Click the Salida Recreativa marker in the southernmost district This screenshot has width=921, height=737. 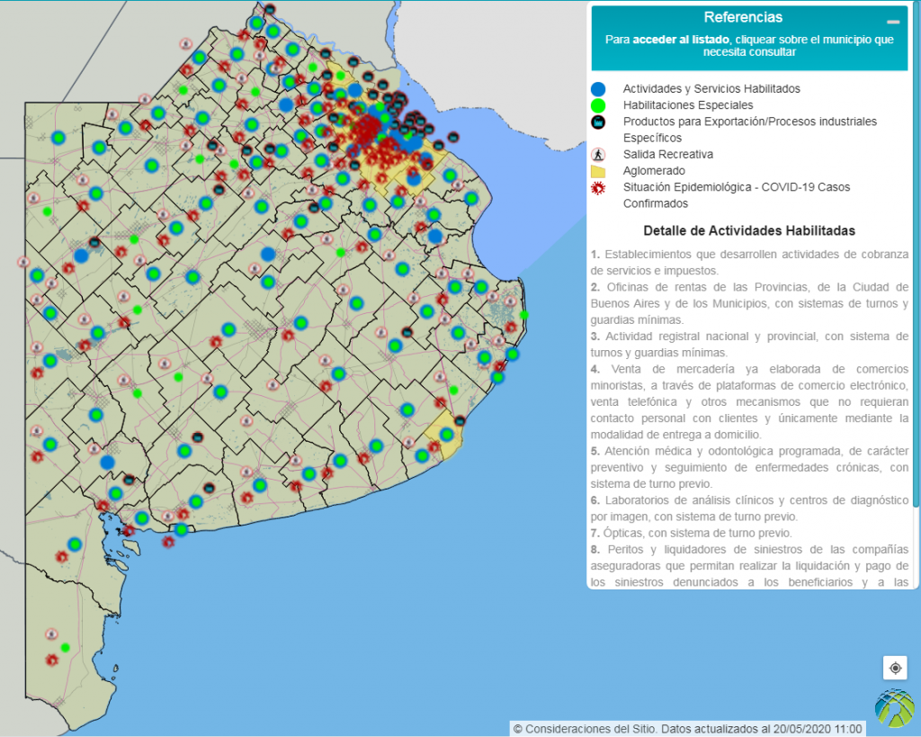point(51,634)
